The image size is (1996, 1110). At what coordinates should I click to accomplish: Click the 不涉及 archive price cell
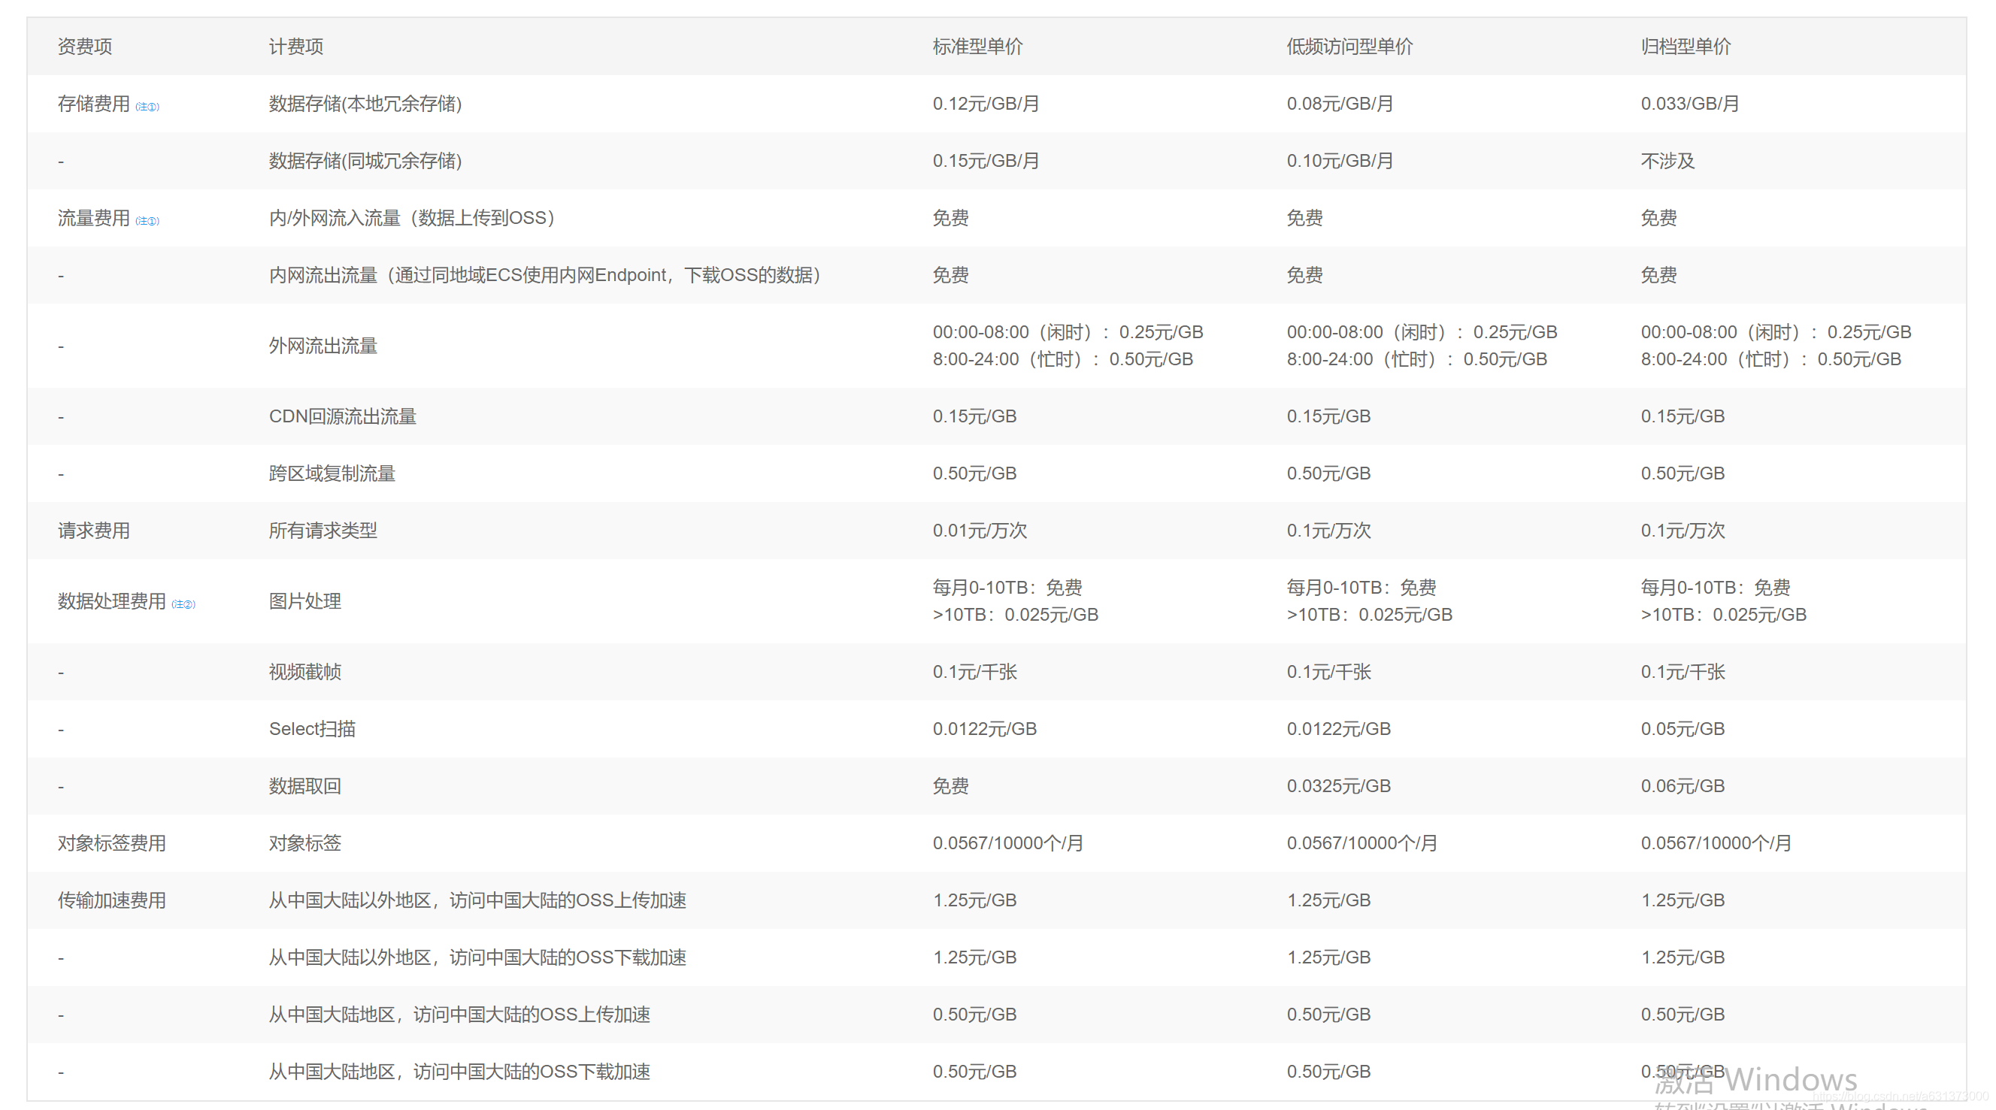[x=1667, y=161]
